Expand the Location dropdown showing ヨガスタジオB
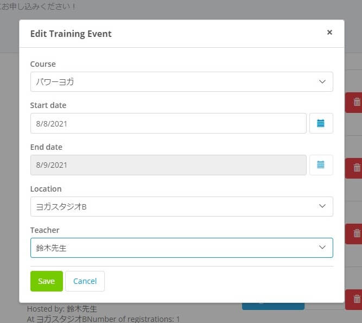The image size is (362, 323). 181,206
